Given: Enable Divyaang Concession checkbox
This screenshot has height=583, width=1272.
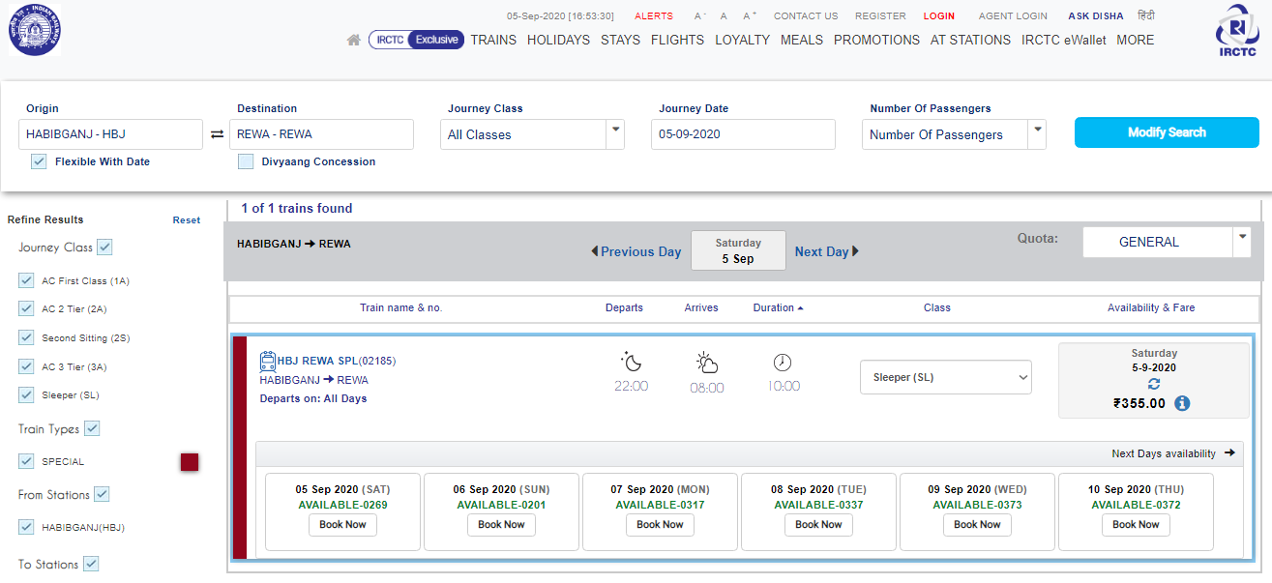Looking at the screenshot, I should [246, 161].
